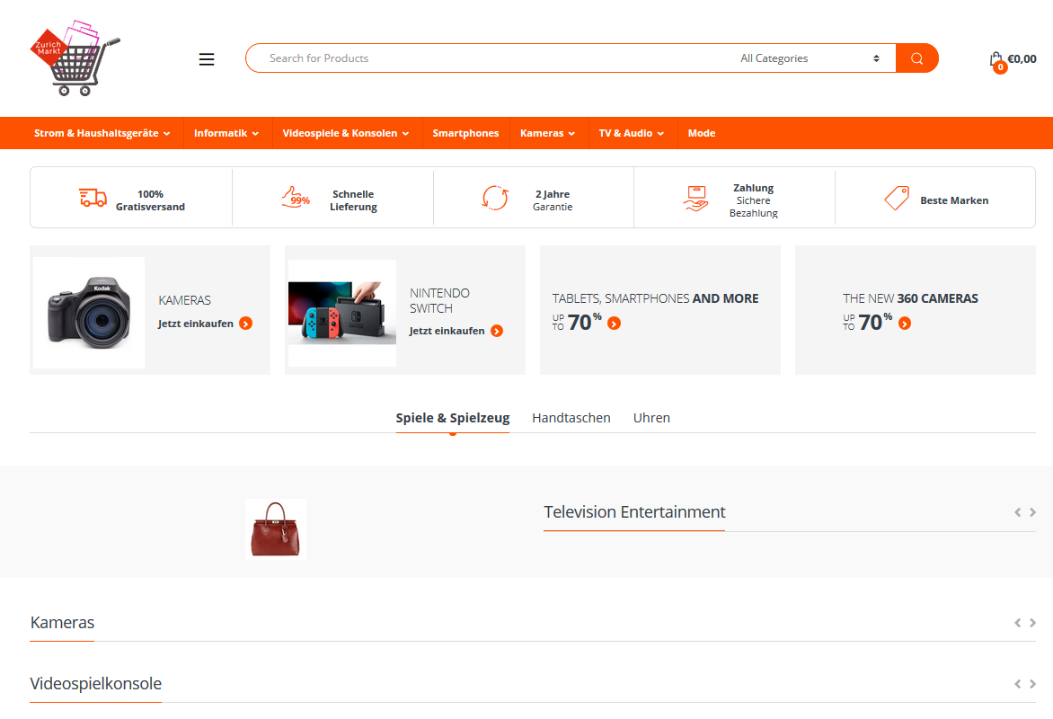Click the Beste Marken tag icon
Image resolution: width=1053 pixels, height=719 pixels.
[x=897, y=199]
